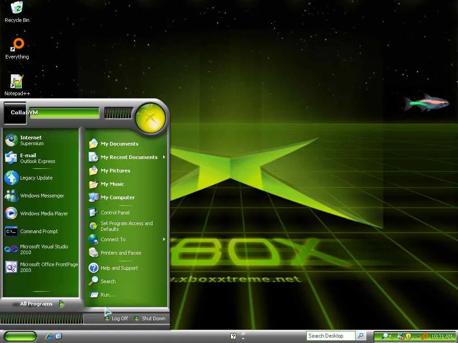This screenshot has height=343, width=458.
Task: Open the My Music folder
Action: click(x=127, y=184)
